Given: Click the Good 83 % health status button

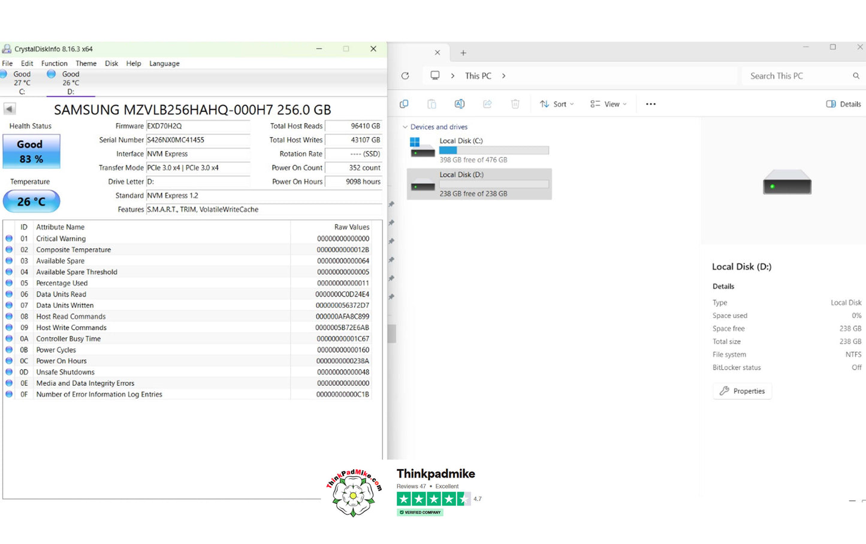Looking at the screenshot, I should pos(31,151).
